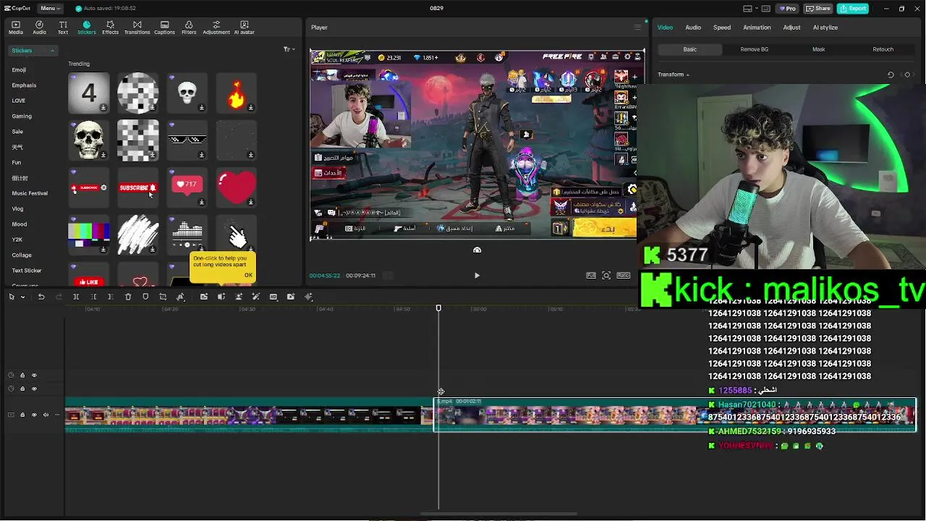This screenshot has width=926, height=521.
Task: Select the Remove BG sub-tab
Action: [755, 49]
